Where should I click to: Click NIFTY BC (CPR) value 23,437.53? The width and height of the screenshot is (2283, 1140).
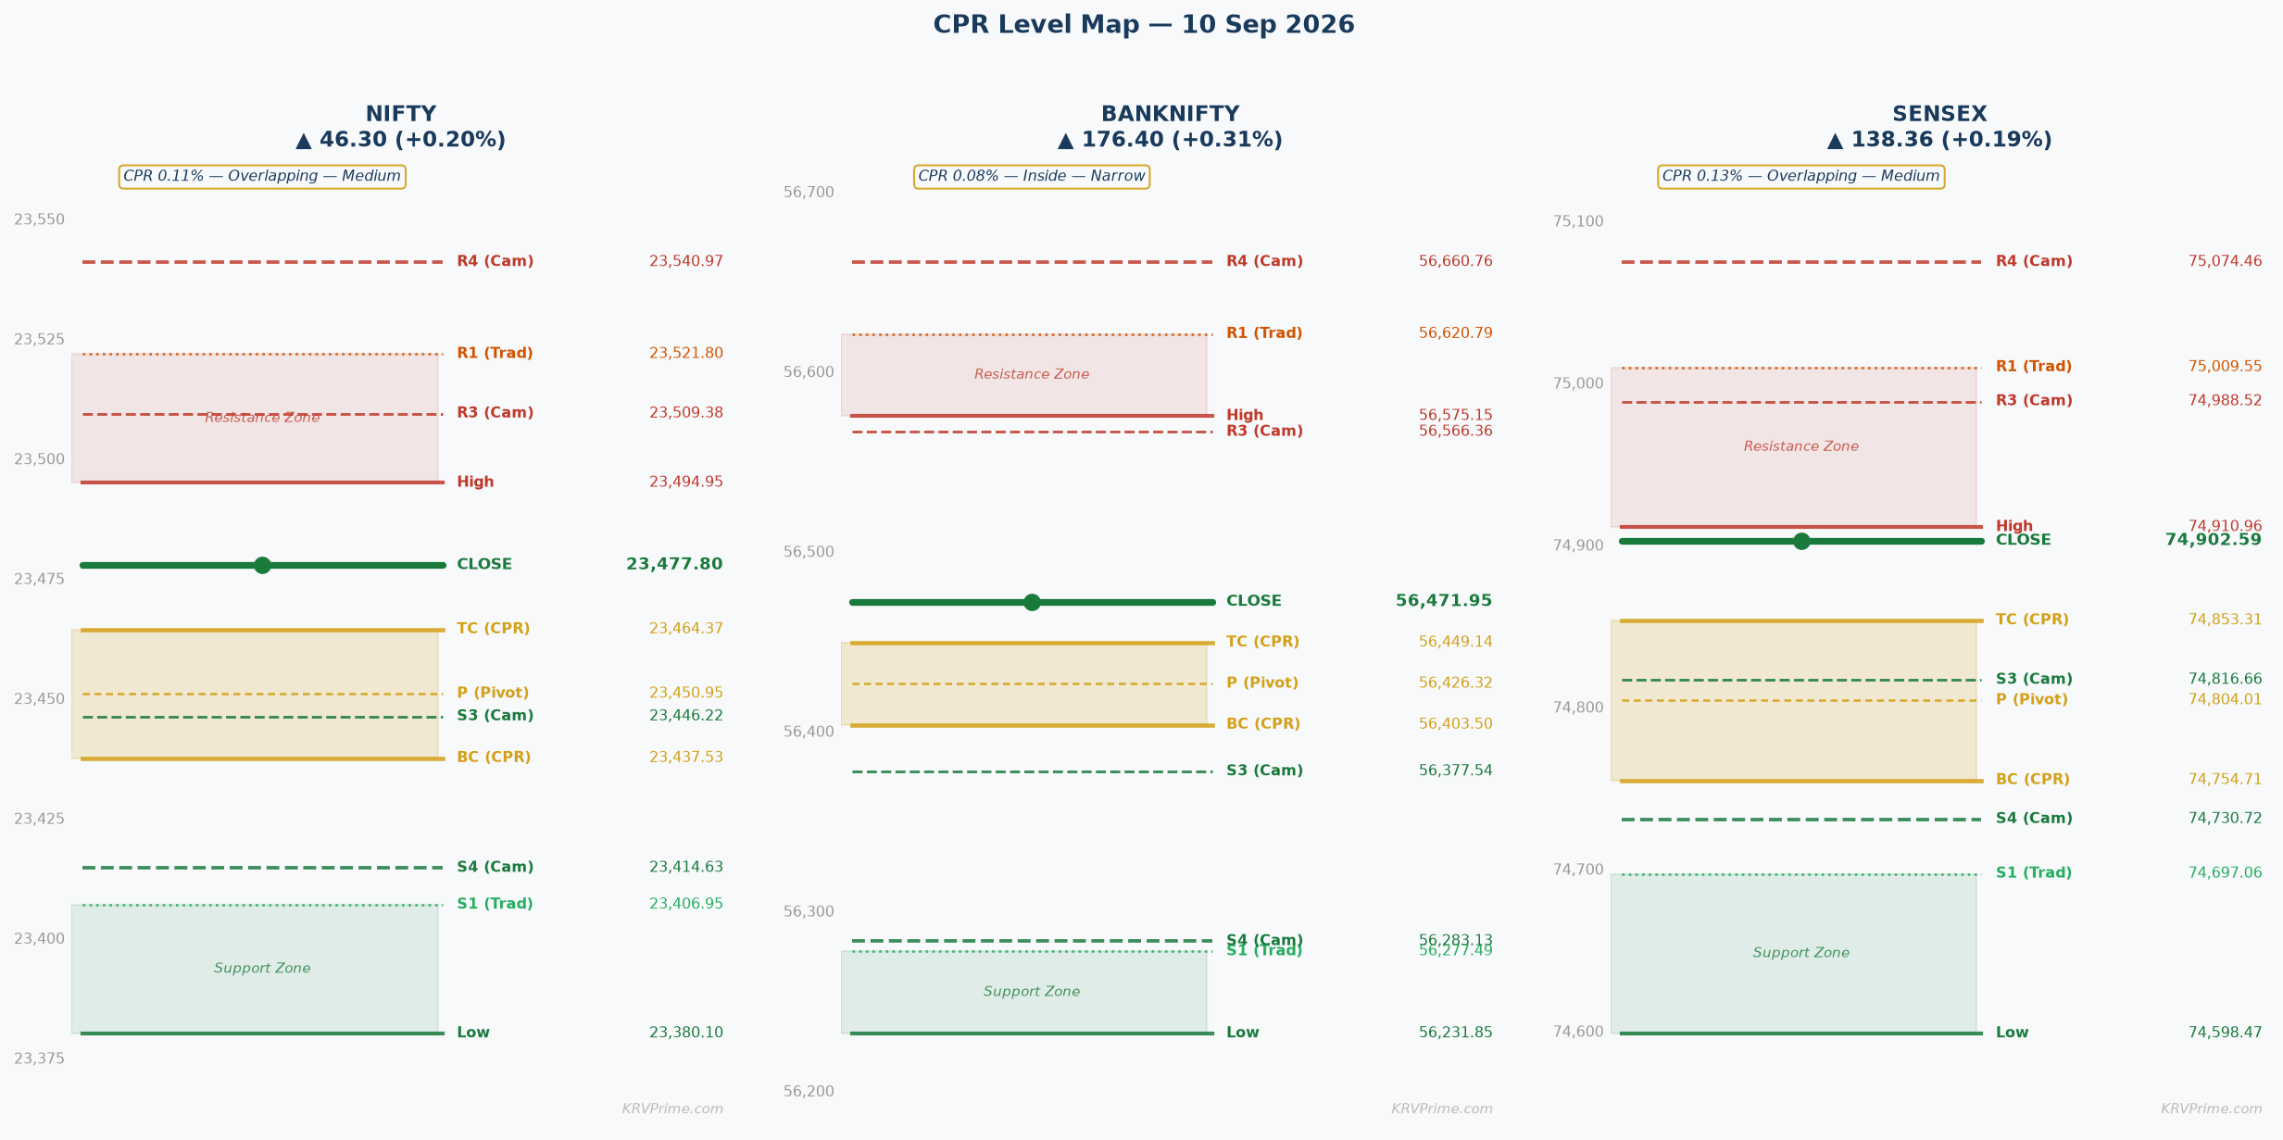pyautogui.click(x=686, y=758)
